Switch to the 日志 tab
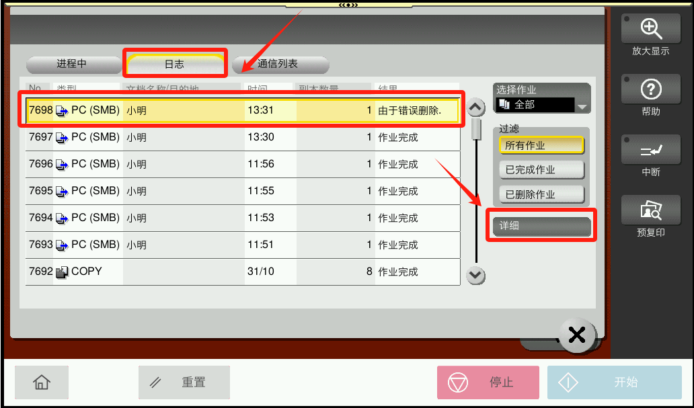 (175, 64)
